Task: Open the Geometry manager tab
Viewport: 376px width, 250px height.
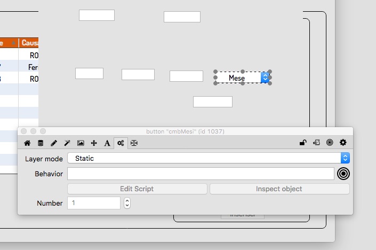Action: click(x=134, y=143)
